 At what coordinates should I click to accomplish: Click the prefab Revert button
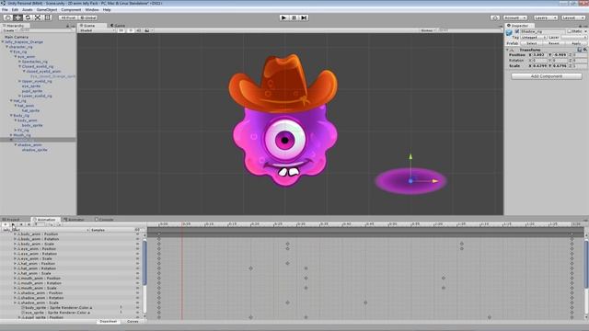click(x=554, y=43)
